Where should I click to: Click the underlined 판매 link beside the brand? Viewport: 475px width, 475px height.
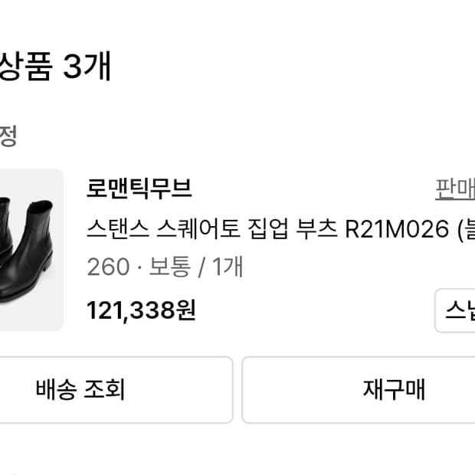coord(455,189)
